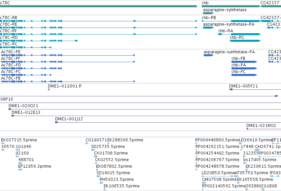Select the DME1-005F21 clone feature
The image size is (281, 191).
pyautogui.click(x=255, y=89)
